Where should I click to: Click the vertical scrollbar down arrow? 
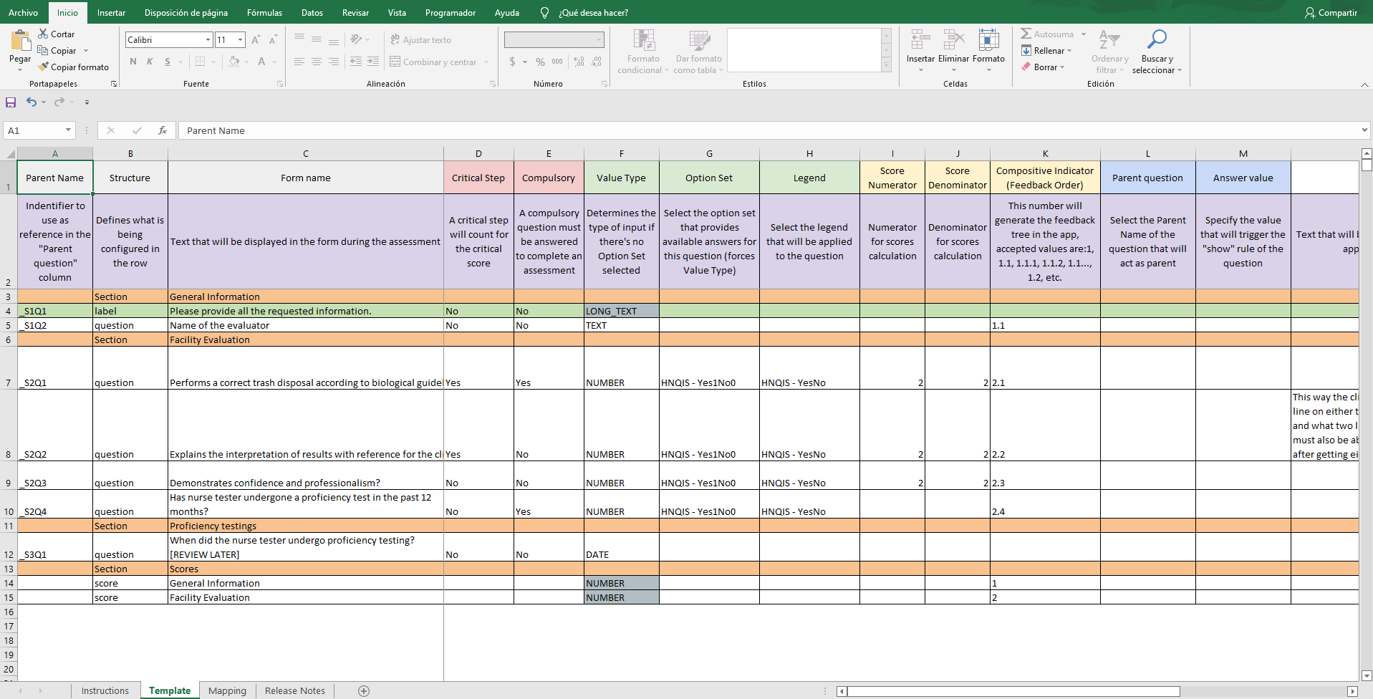[1367, 675]
